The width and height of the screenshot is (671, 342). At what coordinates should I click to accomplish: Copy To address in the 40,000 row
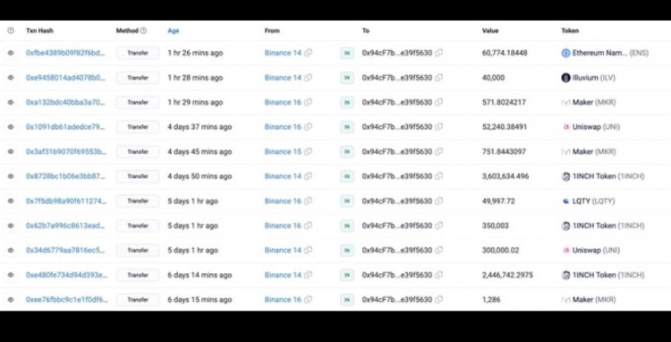(x=438, y=78)
